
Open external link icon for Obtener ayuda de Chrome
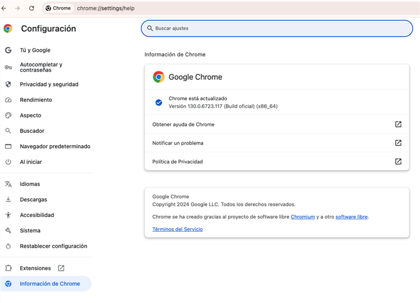[398, 124]
